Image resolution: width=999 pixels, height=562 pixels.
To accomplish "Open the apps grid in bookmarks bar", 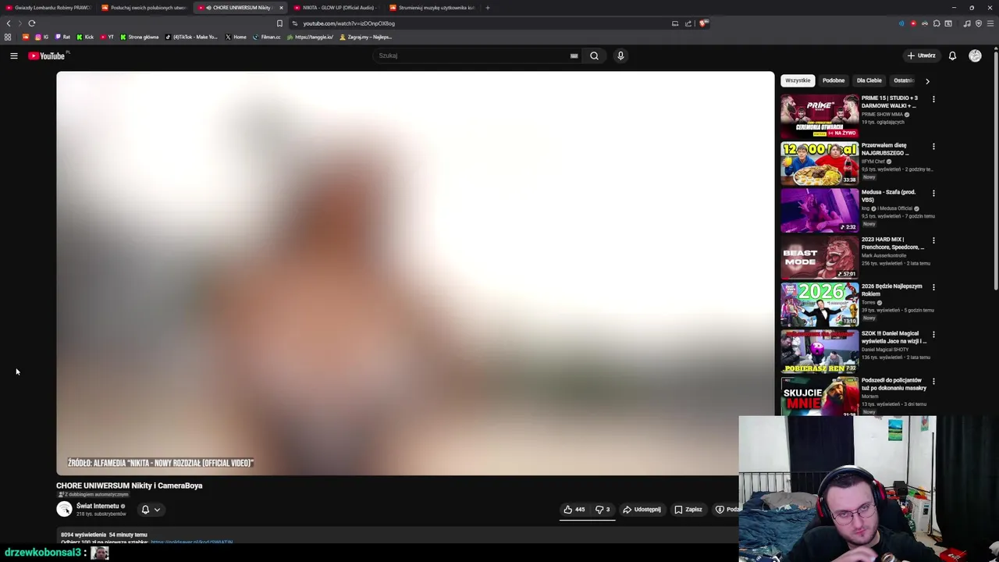I will pyautogui.click(x=8, y=37).
